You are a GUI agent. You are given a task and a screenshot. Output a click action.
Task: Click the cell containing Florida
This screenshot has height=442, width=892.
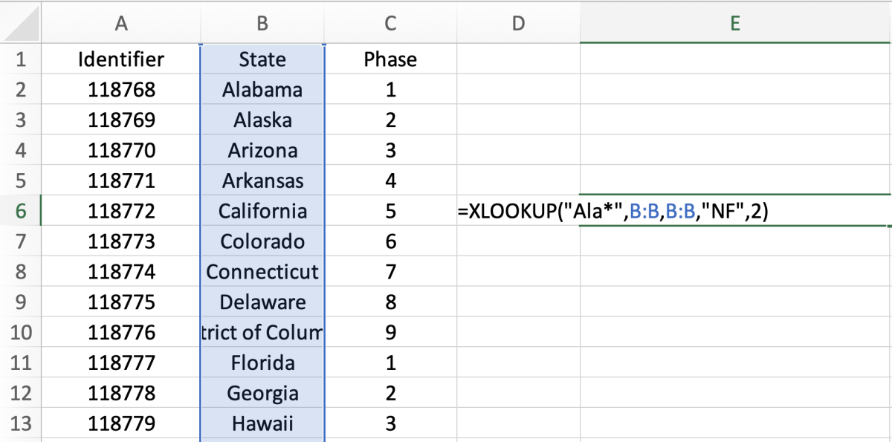(x=262, y=363)
